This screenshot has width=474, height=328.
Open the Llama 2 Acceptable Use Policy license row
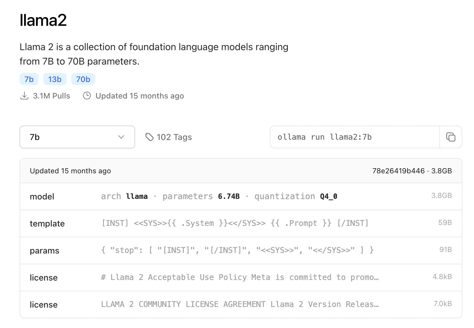pos(241,278)
